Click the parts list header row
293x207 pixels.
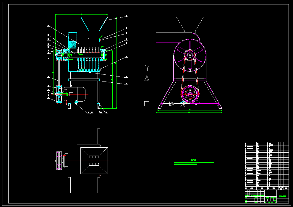pos(267,188)
